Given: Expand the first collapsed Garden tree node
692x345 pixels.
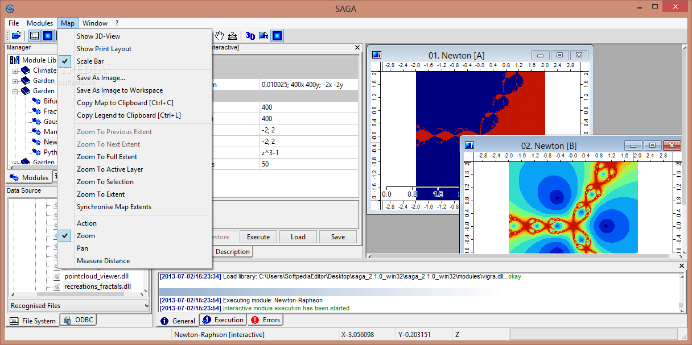Looking at the screenshot, I should [x=15, y=81].
